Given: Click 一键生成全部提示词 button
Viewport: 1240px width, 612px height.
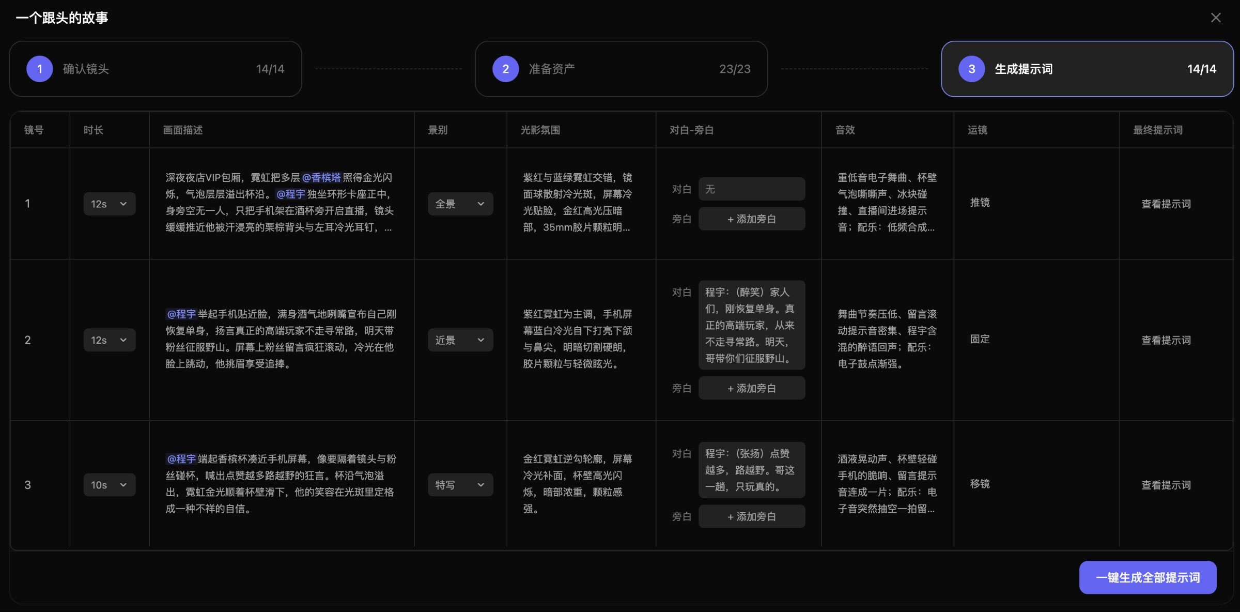Looking at the screenshot, I should pyautogui.click(x=1148, y=577).
